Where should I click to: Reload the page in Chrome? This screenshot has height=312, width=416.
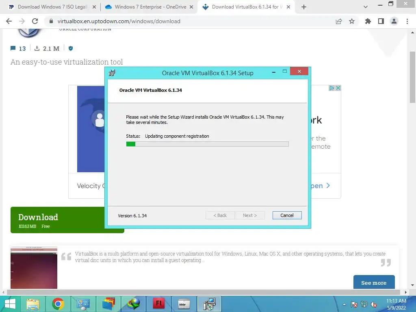[x=35, y=21]
